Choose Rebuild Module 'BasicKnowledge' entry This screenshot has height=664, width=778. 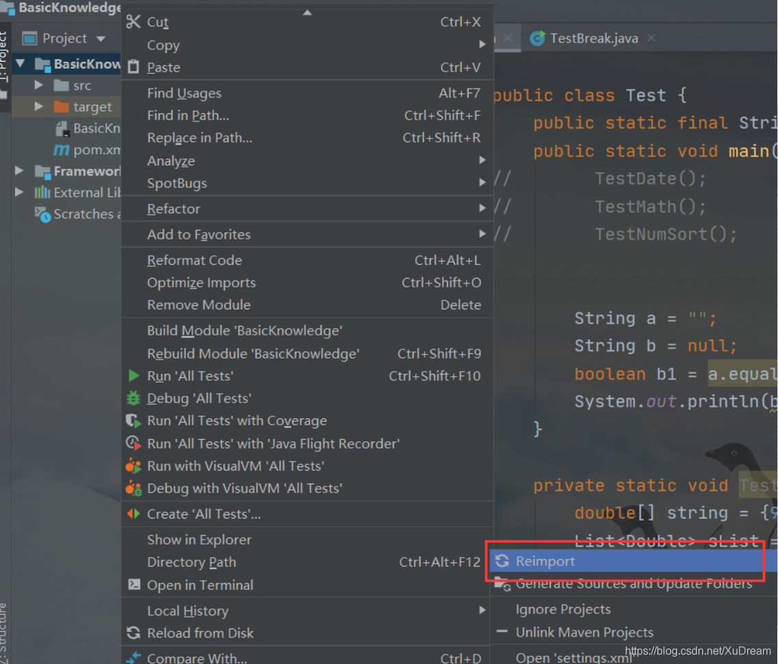(307, 353)
